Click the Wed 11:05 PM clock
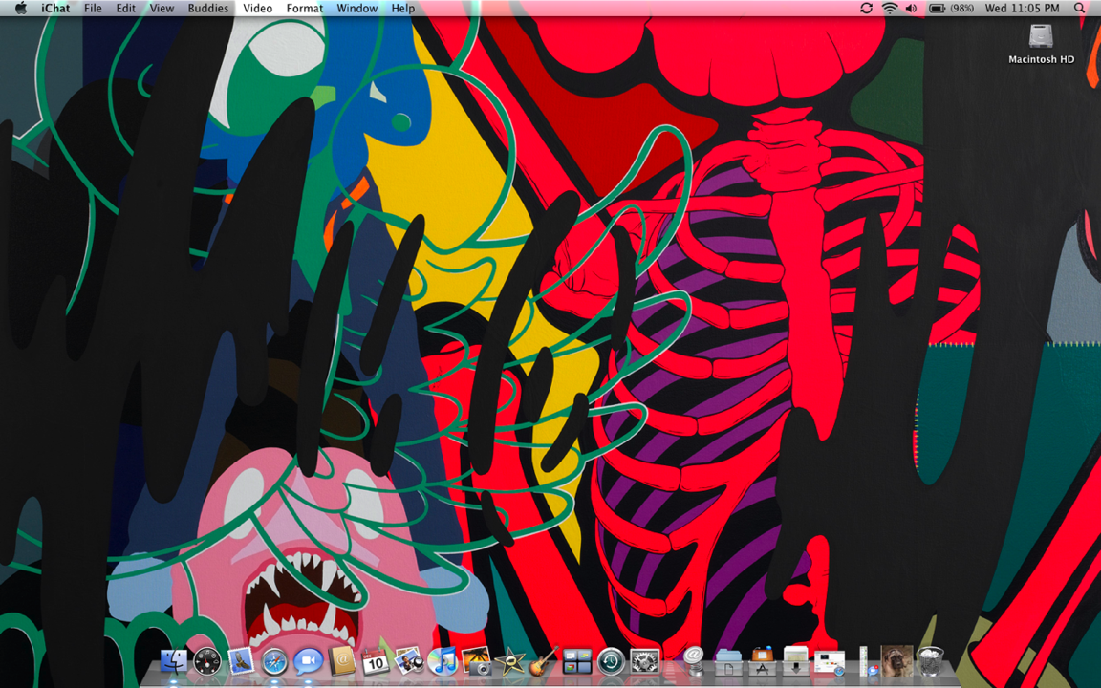This screenshot has height=688, width=1101. [x=1022, y=9]
